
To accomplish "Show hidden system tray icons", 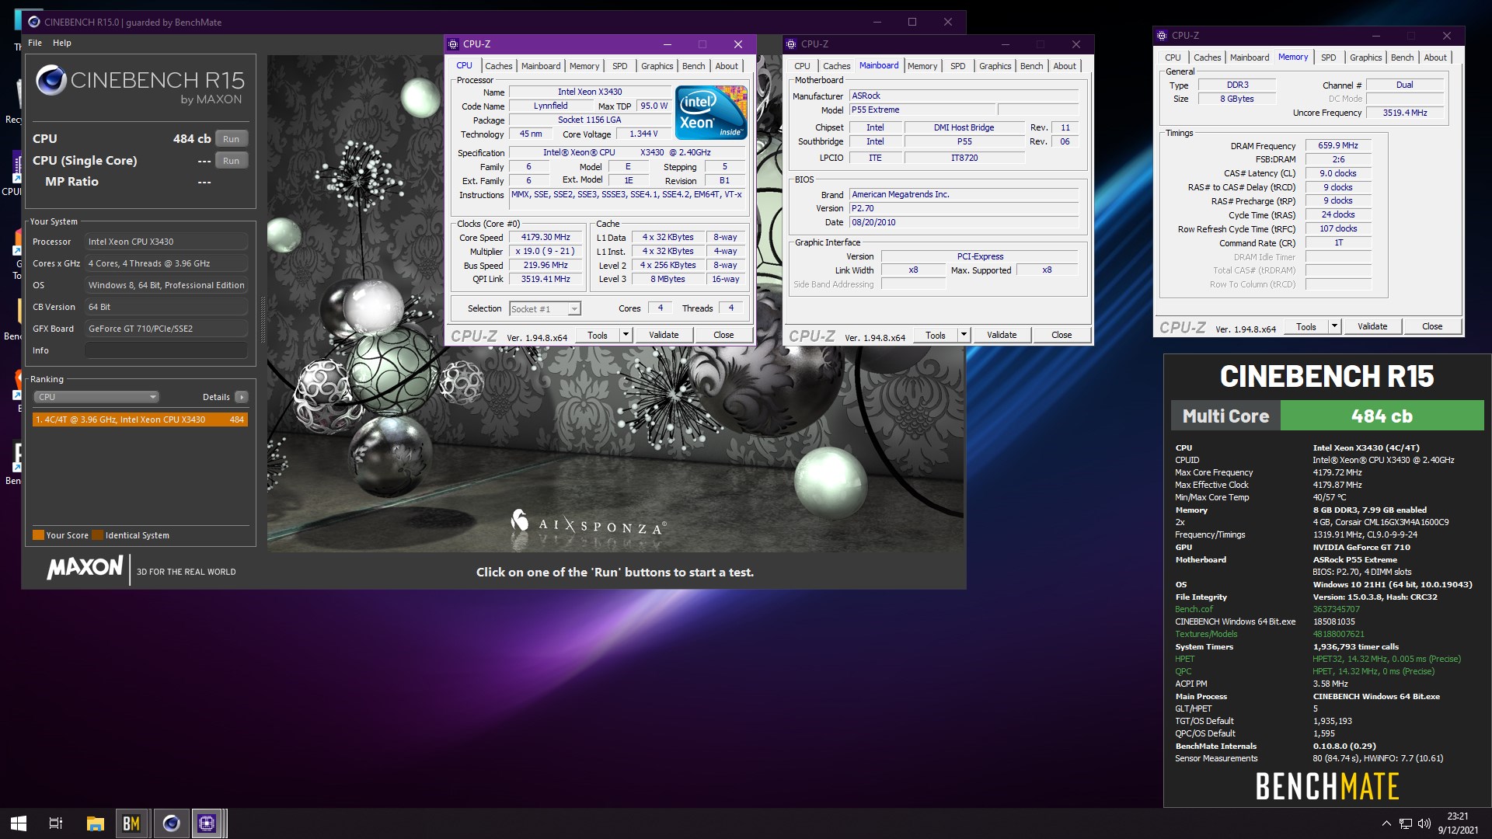I will [x=1386, y=823].
